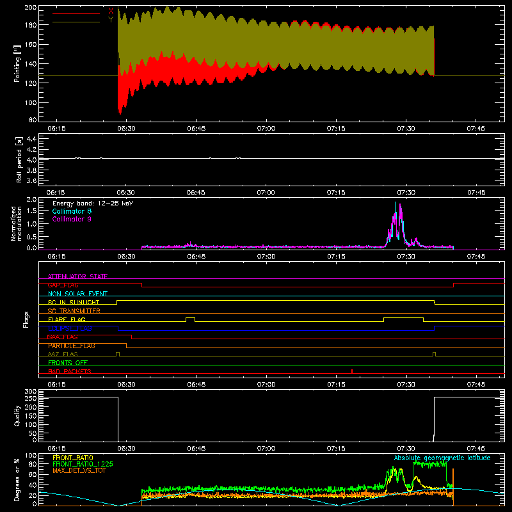512x512 pixels.
Task: Click the 300 tick of Quality axis
Action: pyautogui.click(x=30, y=392)
